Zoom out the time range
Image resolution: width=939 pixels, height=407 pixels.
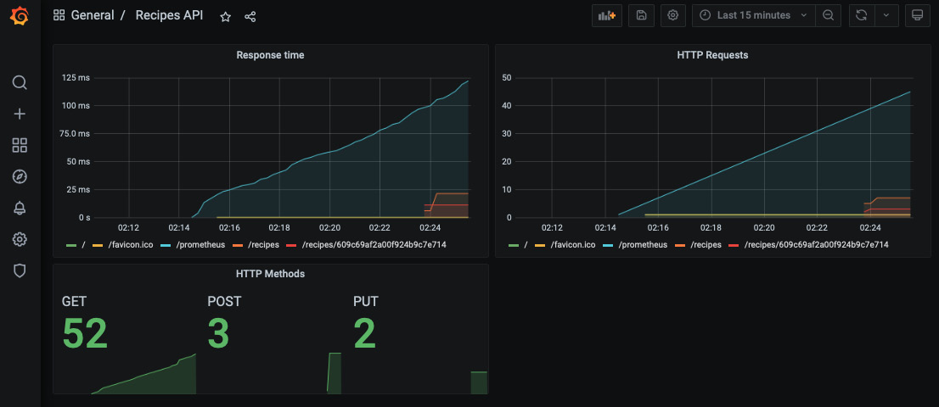coord(829,15)
